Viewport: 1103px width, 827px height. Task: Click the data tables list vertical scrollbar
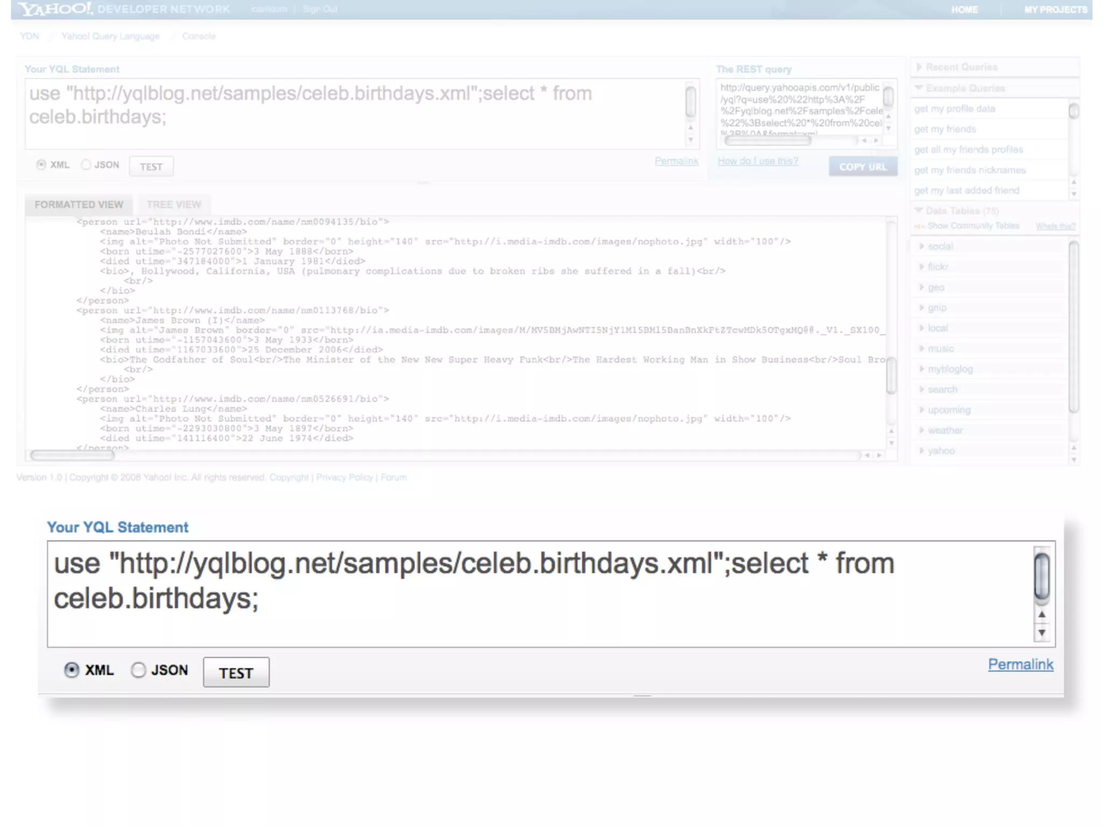pos(1073,327)
